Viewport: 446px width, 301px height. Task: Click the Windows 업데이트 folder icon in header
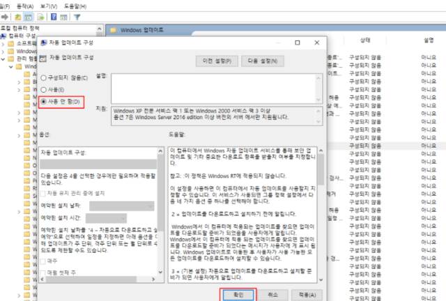[113, 30]
